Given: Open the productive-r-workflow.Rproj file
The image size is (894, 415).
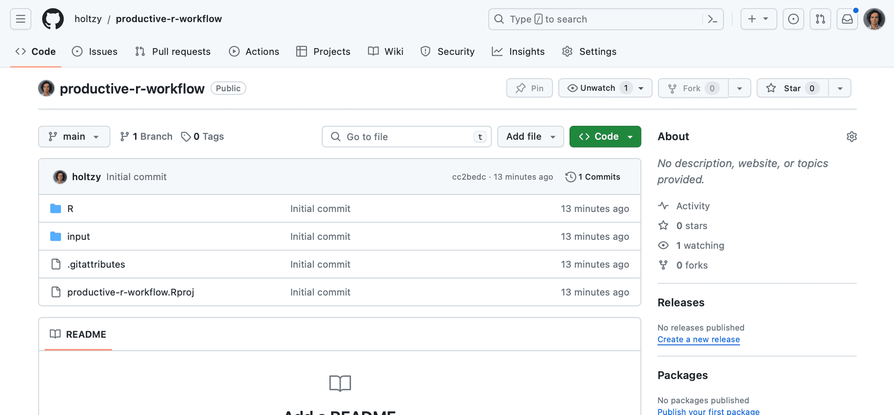Looking at the screenshot, I should [130, 292].
